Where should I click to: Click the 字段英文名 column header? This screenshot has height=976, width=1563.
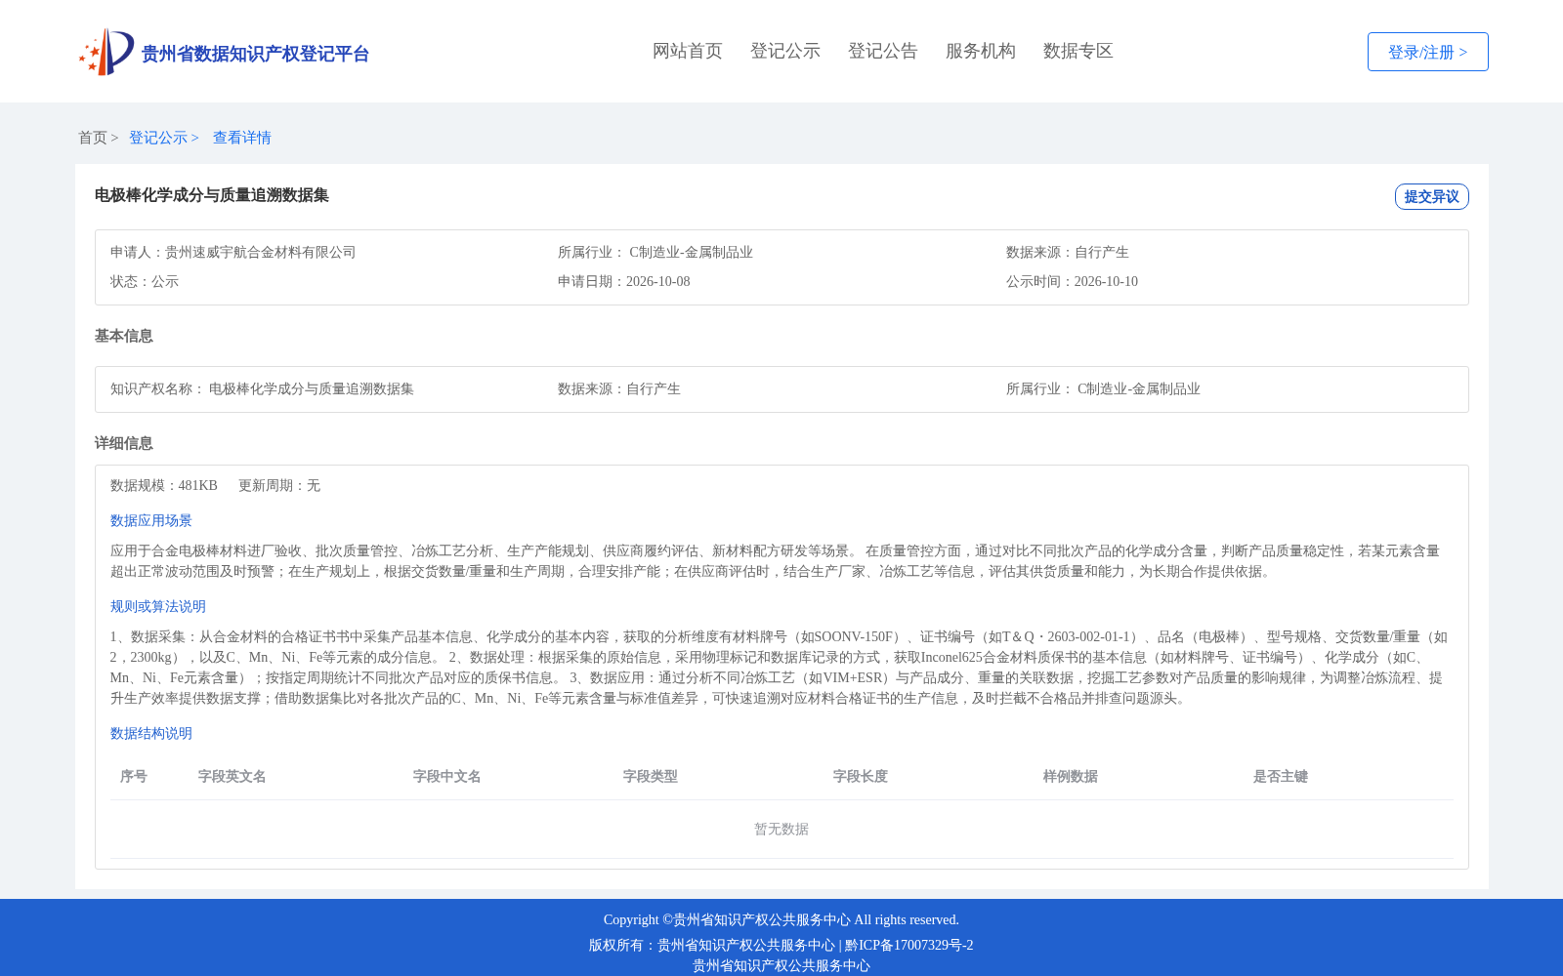click(232, 776)
